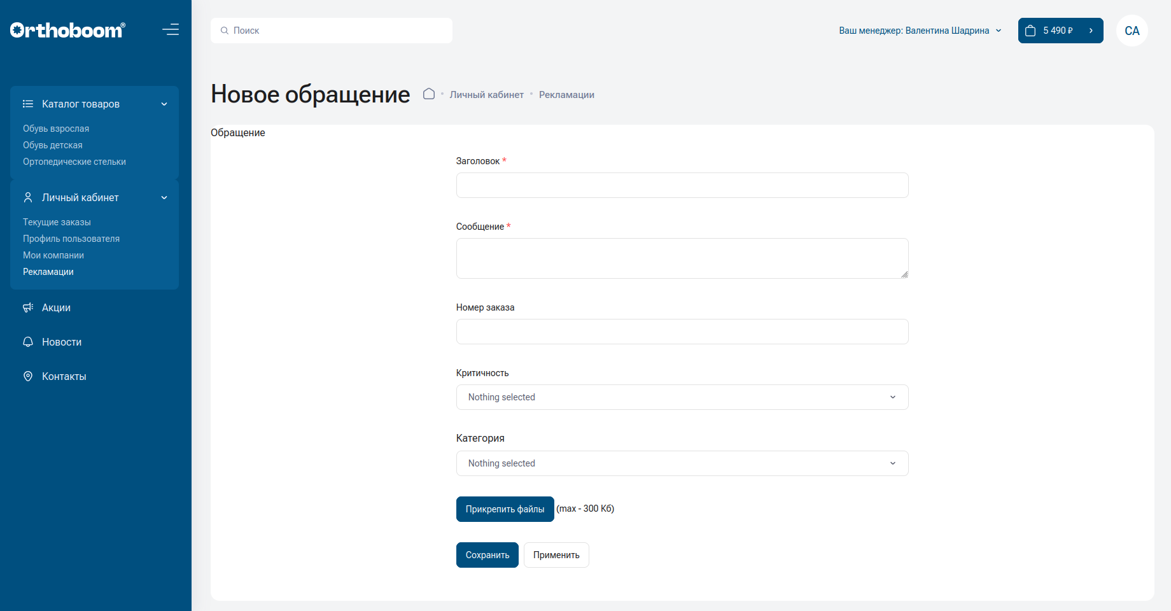Click inside the Заголовок input field
The width and height of the screenshot is (1171, 611).
(682, 185)
